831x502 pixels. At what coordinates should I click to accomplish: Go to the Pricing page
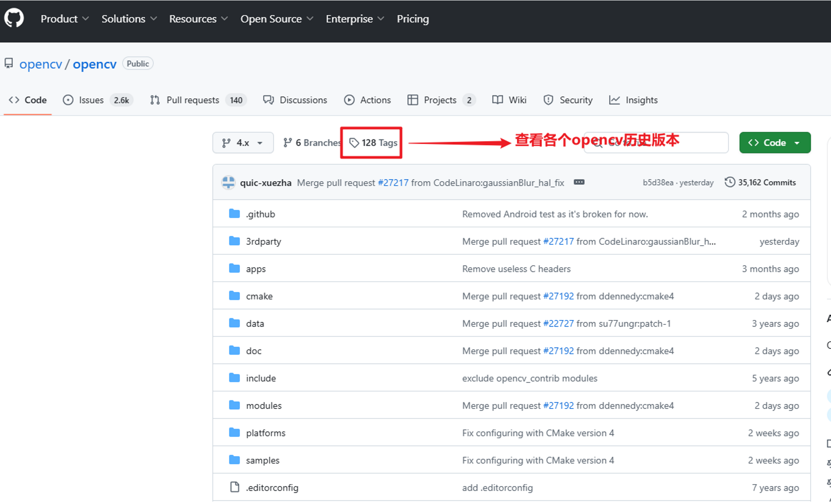413,19
